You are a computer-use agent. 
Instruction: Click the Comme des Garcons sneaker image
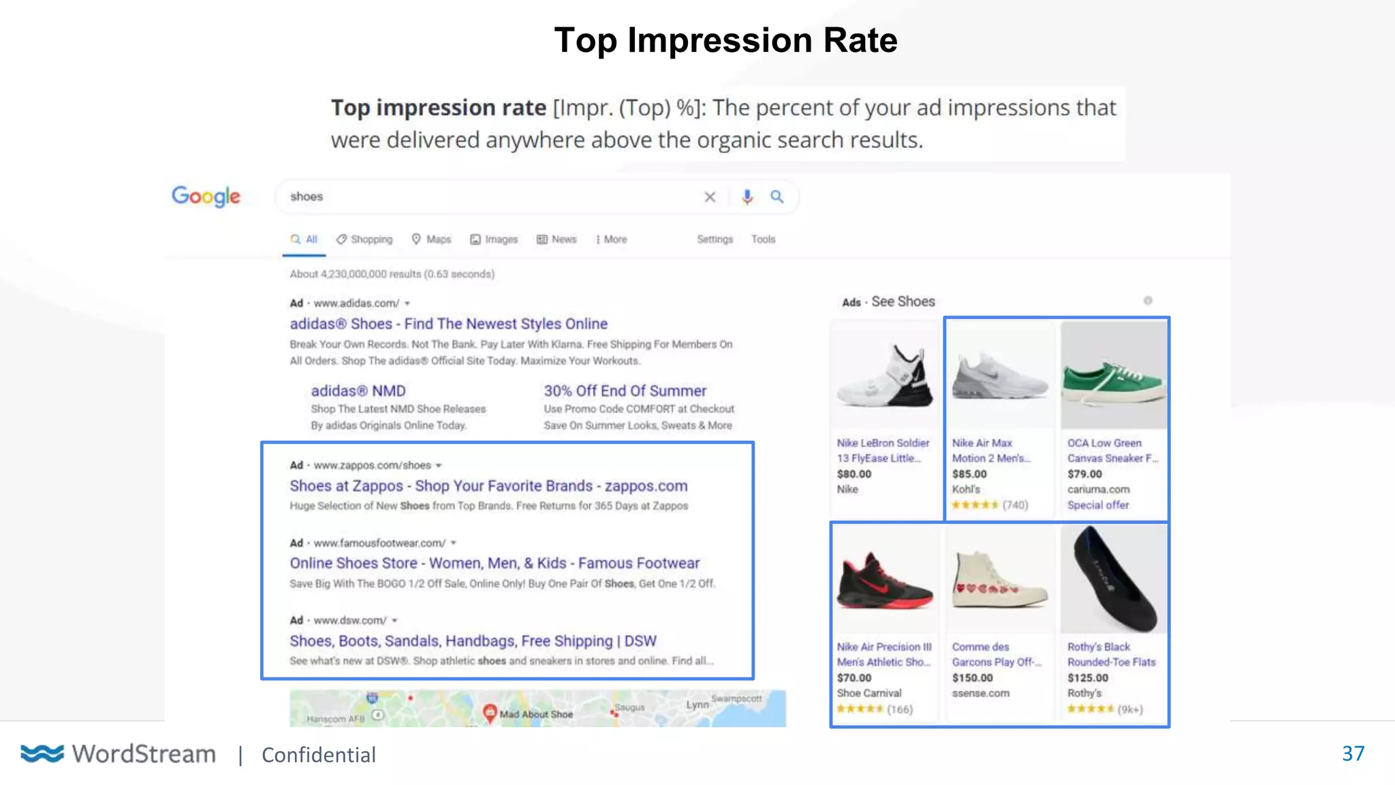click(1000, 579)
